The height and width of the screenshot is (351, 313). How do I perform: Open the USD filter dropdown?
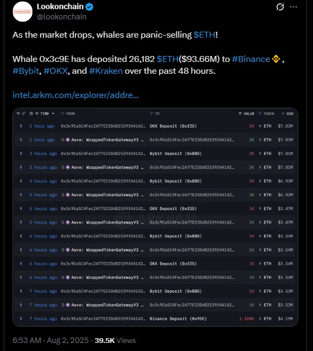283,114
